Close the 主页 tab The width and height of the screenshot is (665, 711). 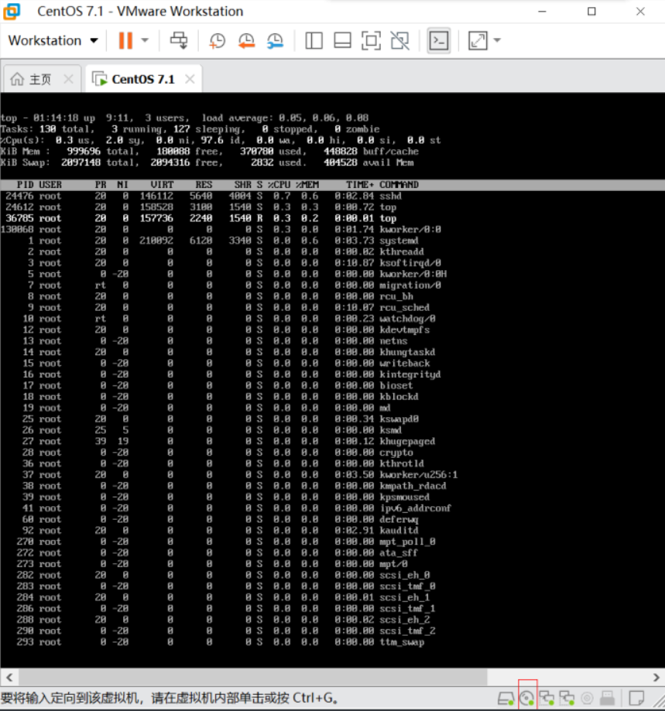pyautogui.click(x=68, y=79)
